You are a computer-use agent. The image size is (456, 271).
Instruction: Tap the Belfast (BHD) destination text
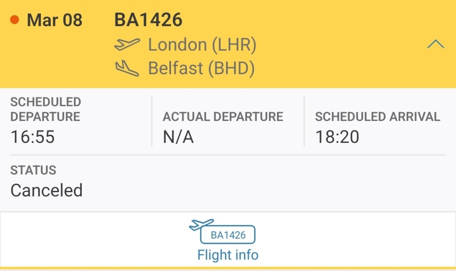click(201, 69)
